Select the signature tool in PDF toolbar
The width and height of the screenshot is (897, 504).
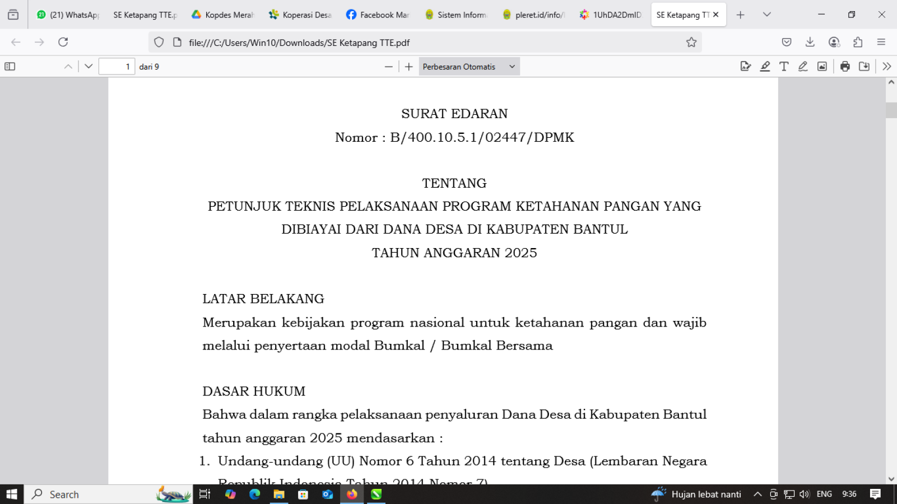click(x=746, y=67)
